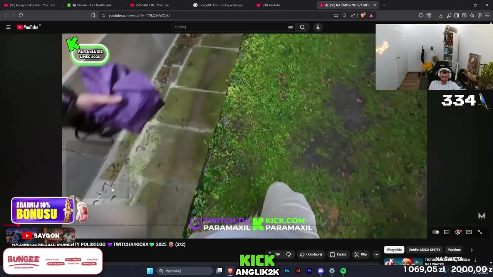Screen dimensions: 493x277
Task: Open the YouTube hamburger guide menu
Action: (x=8, y=27)
